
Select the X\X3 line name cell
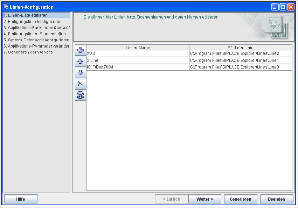coord(138,53)
